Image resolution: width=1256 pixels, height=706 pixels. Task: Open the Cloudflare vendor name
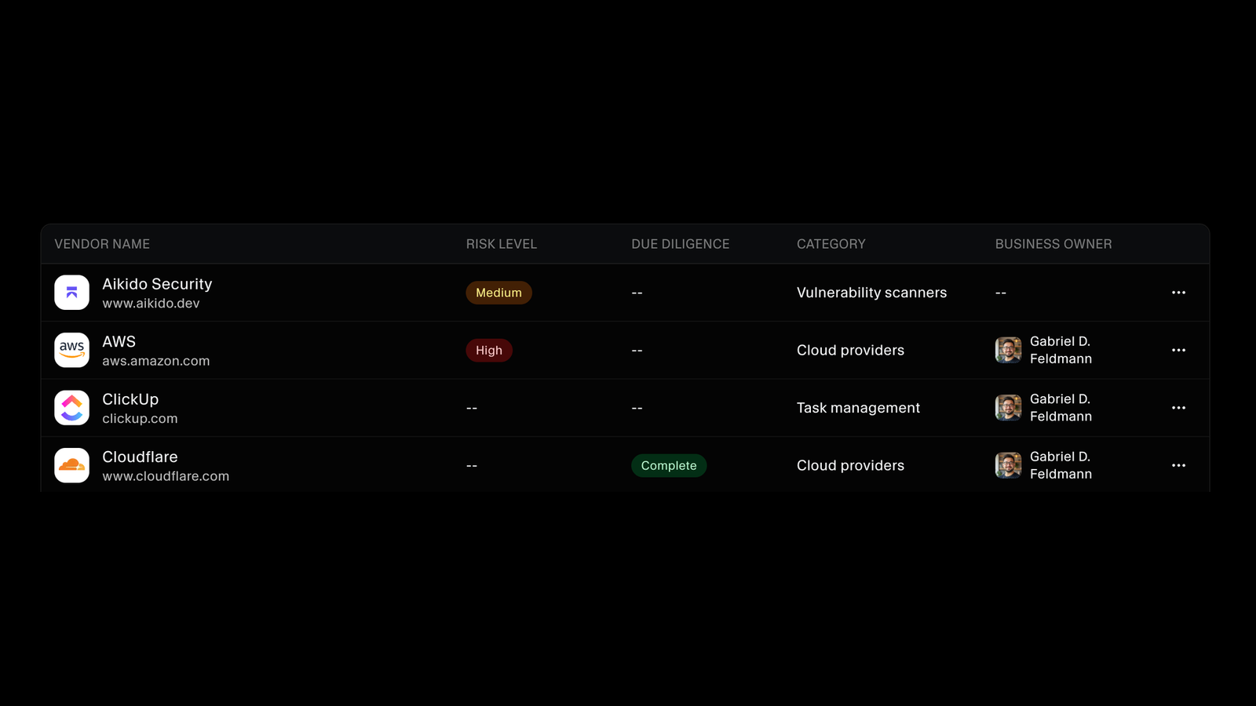coord(140,457)
